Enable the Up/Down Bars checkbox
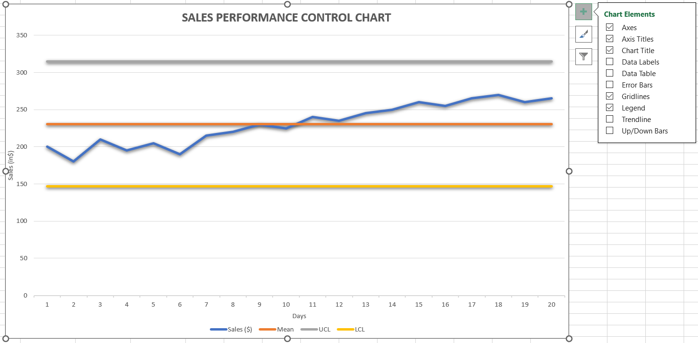 (x=610, y=131)
